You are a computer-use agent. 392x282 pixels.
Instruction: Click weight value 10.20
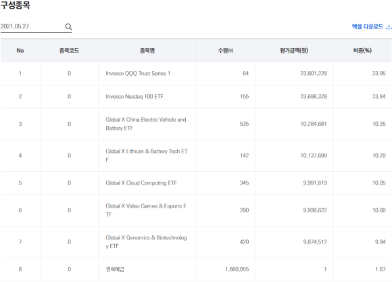click(x=379, y=156)
